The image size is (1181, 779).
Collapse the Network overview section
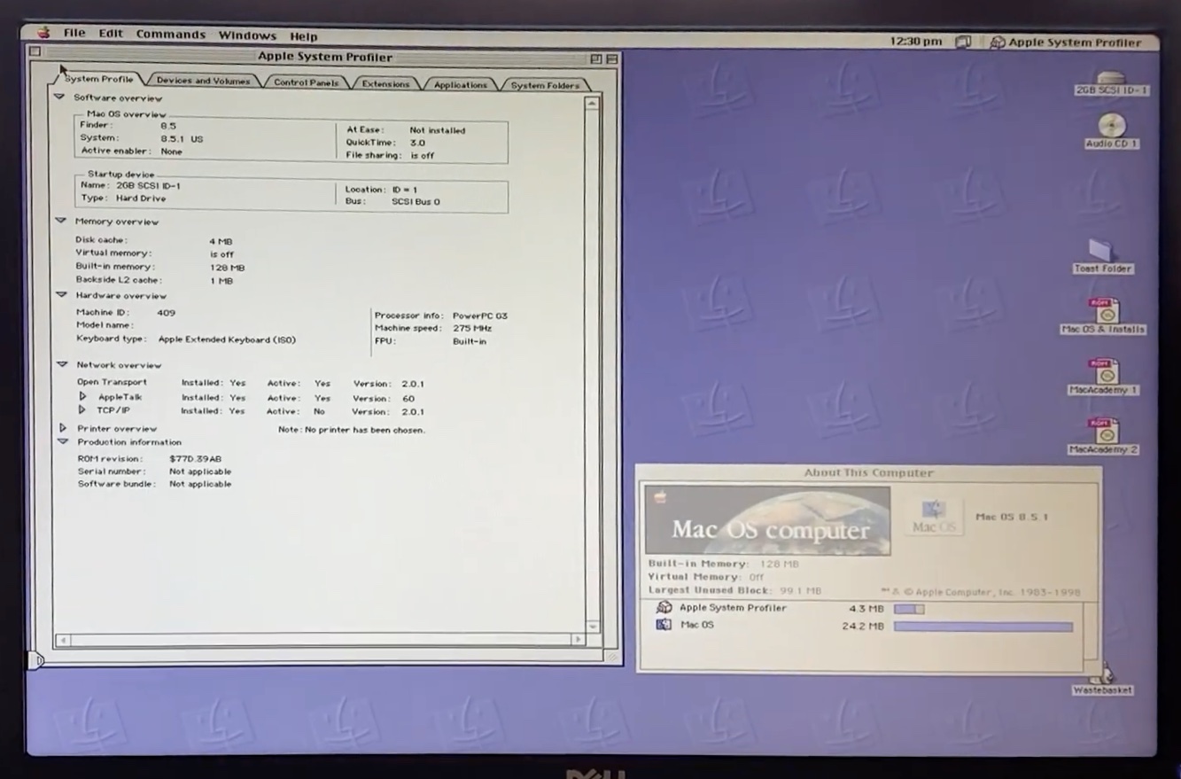(x=62, y=364)
